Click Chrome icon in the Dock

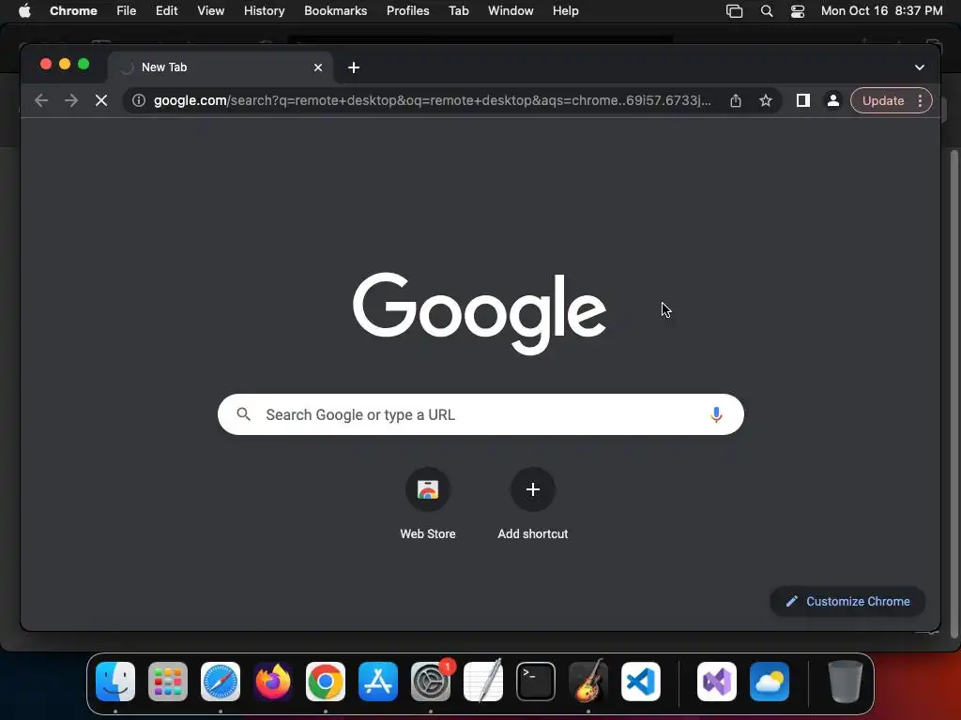click(x=326, y=682)
